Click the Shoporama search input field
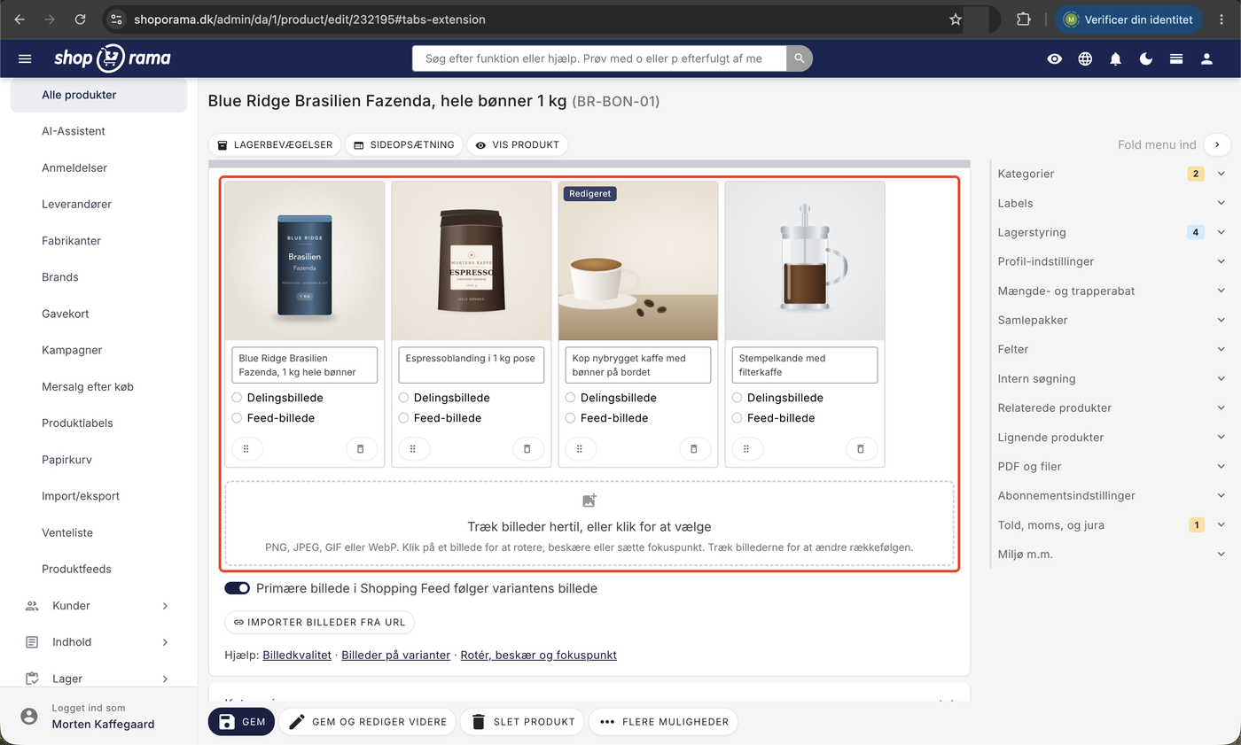 pos(599,58)
